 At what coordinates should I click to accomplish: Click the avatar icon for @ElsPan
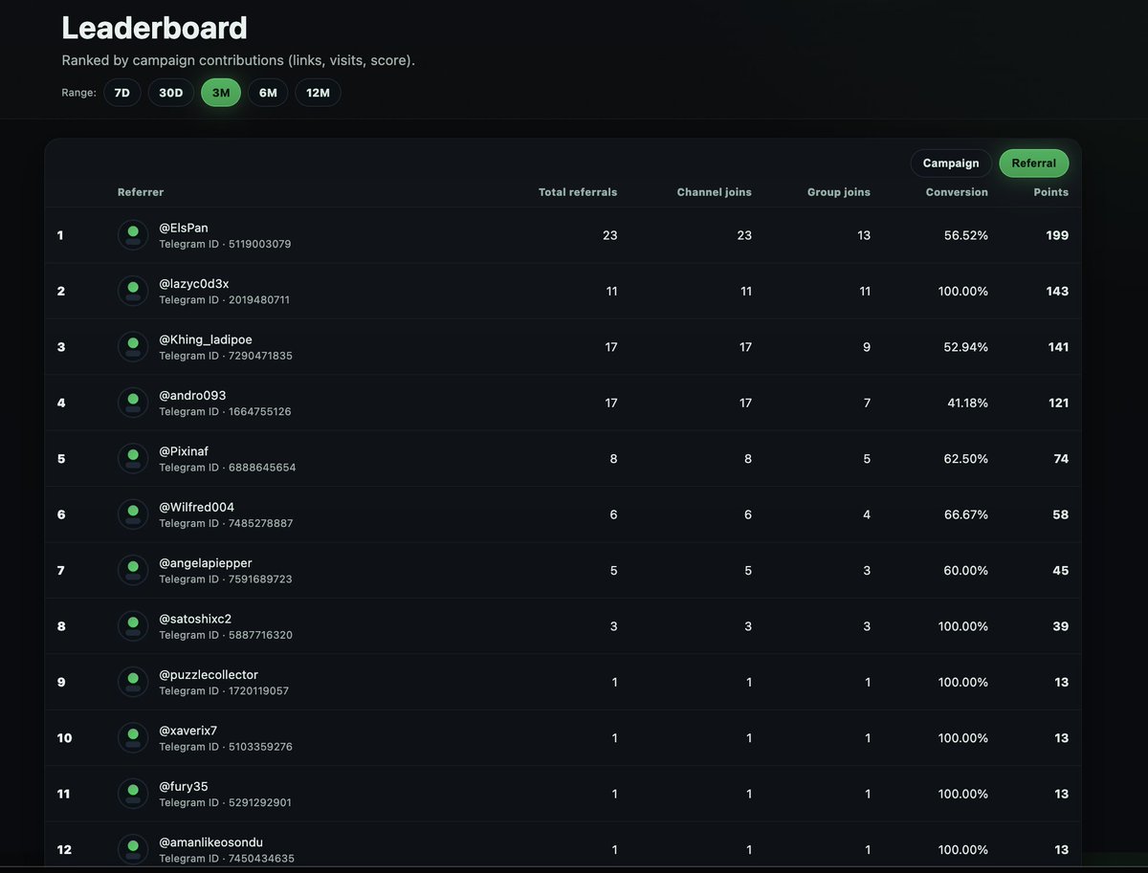pos(133,235)
